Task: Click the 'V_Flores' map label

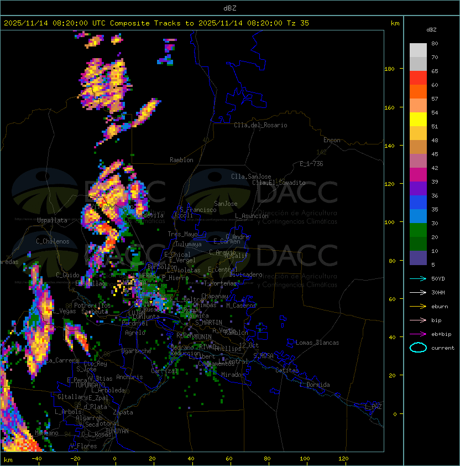Action: [83, 446]
